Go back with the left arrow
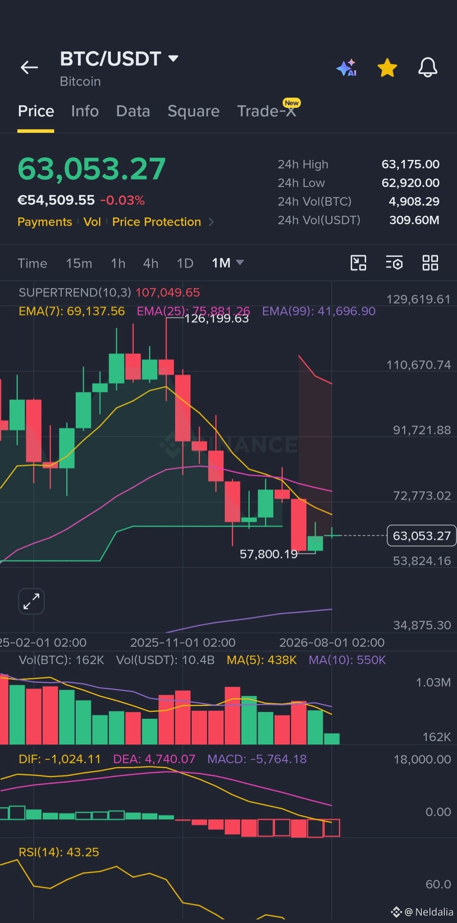457x923 pixels. tap(29, 67)
